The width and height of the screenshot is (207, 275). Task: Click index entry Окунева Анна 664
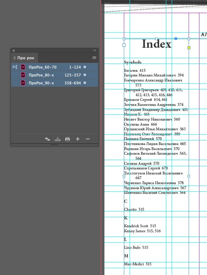[x=140, y=124]
